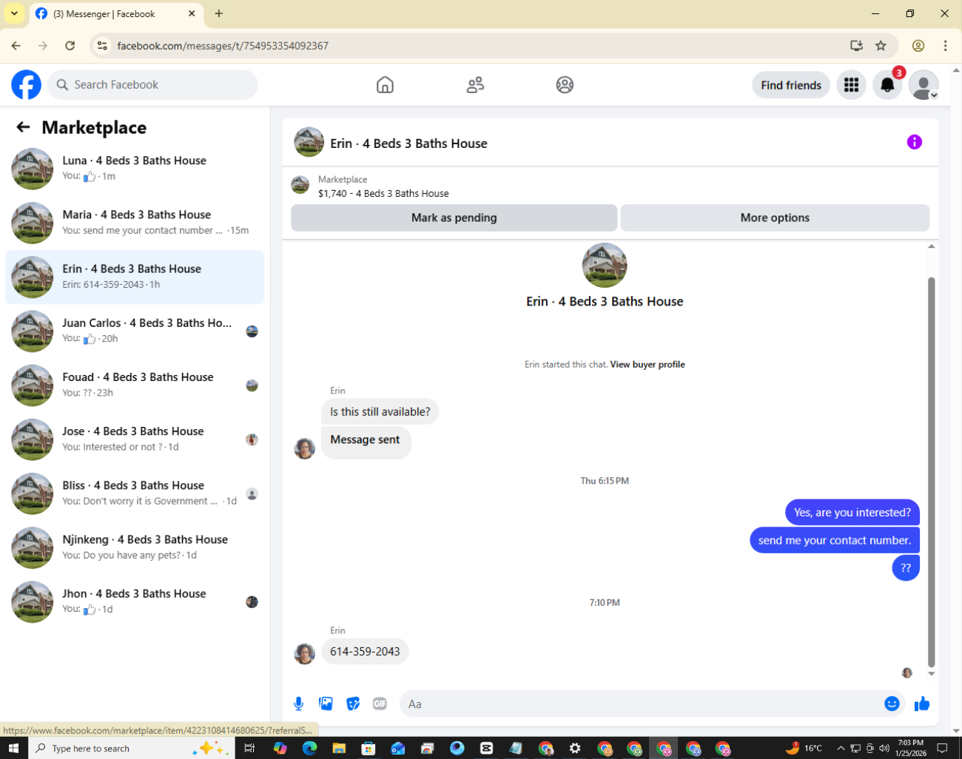962x759 pixels.
Task: Open the Chrome profile icon
Action: pos(918,46)
